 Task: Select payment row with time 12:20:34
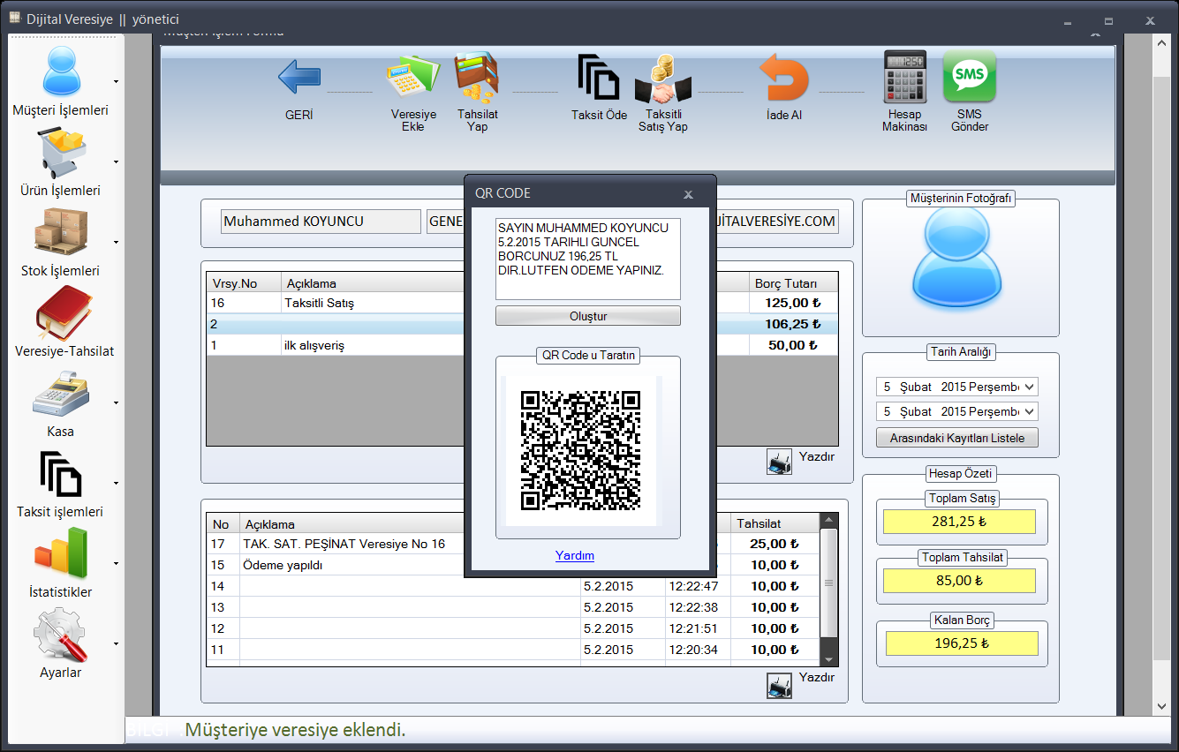pyautogui.click(x=512, y=650)
